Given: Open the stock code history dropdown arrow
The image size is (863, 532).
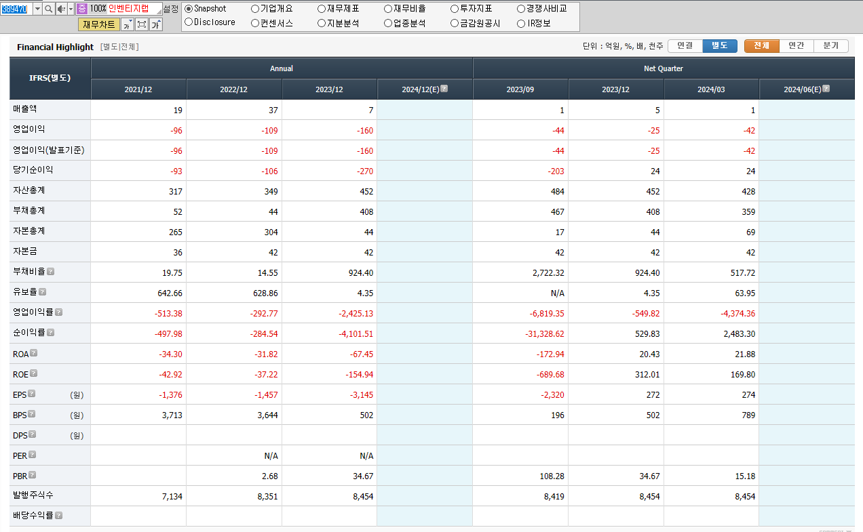Looking at the screenshot, I should (x=37, y=9).
